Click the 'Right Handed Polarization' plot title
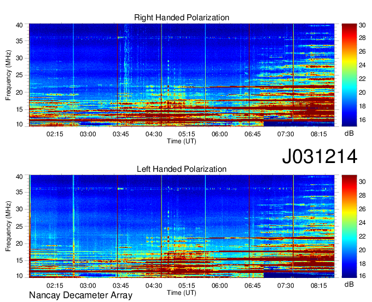The height and width of the screenshot is (302, 372). 182,18
